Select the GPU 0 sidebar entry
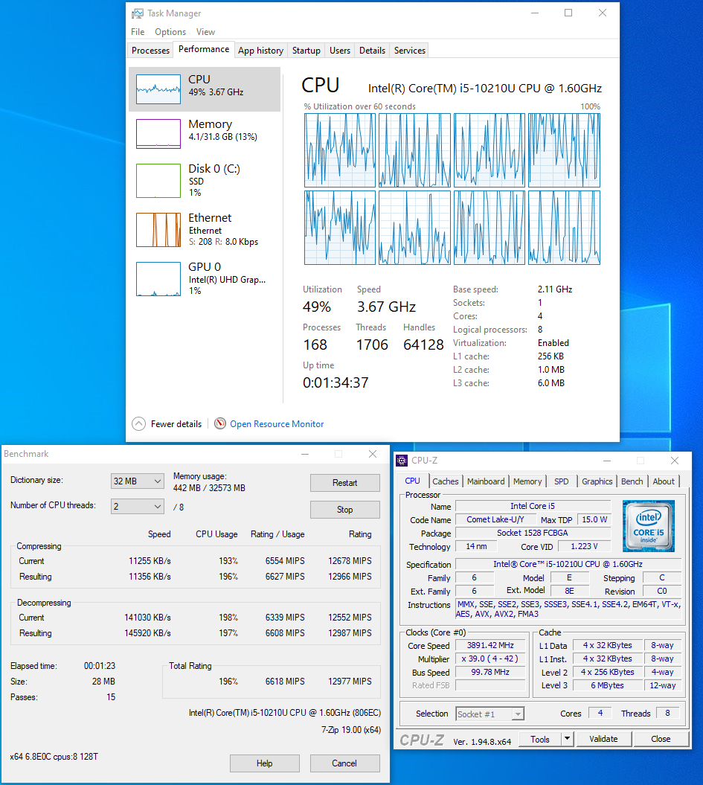Viewport: 703px width, 785px height. (204, 279)
